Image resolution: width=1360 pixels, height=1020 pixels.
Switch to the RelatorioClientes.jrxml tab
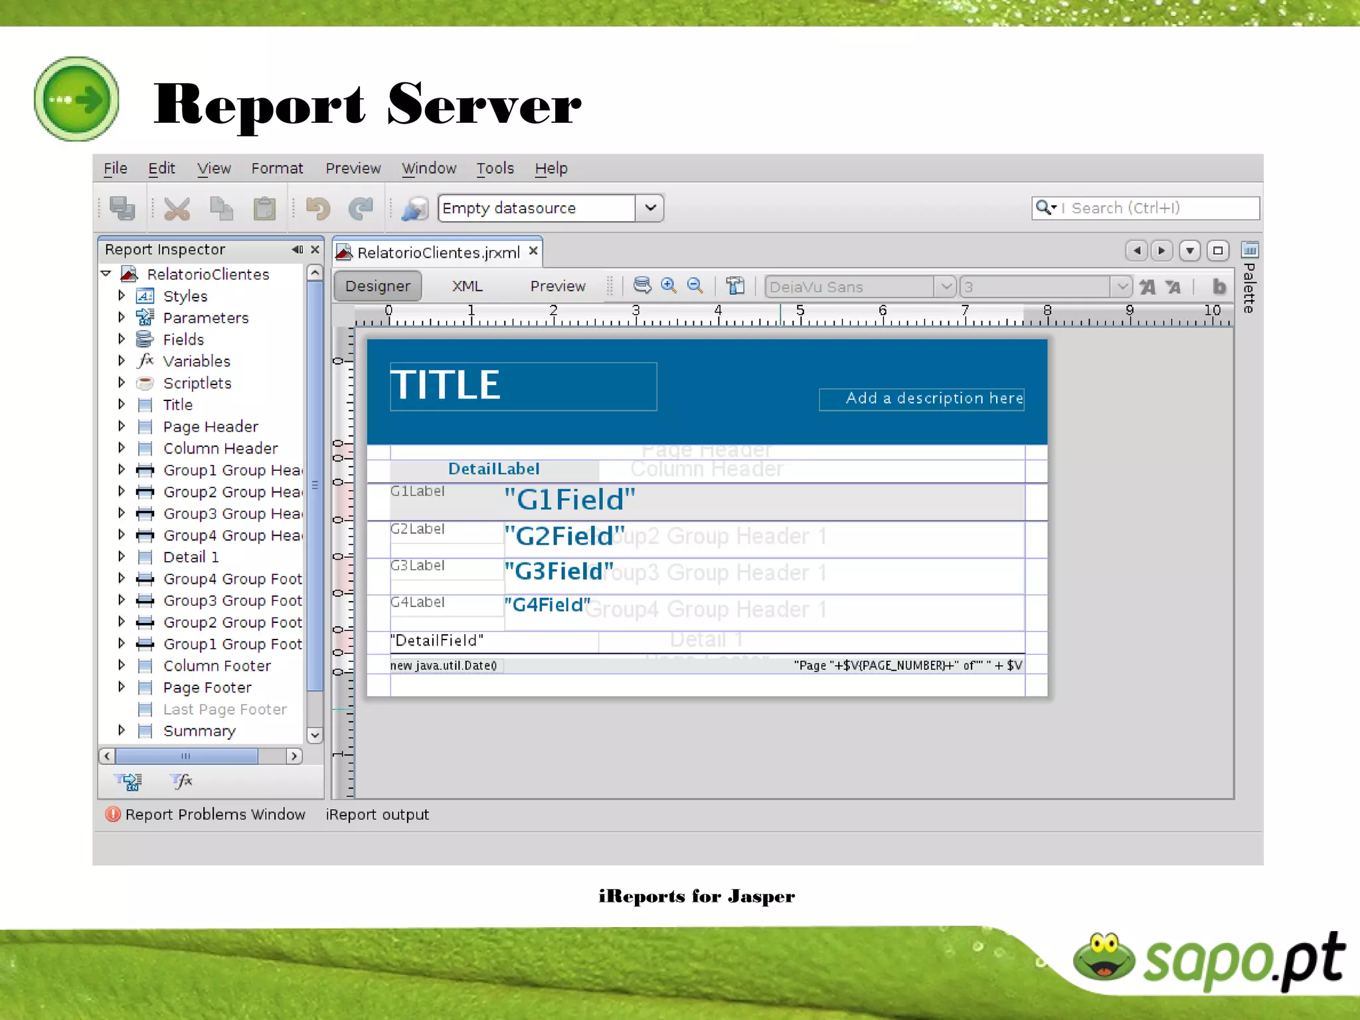coord(438,252)
